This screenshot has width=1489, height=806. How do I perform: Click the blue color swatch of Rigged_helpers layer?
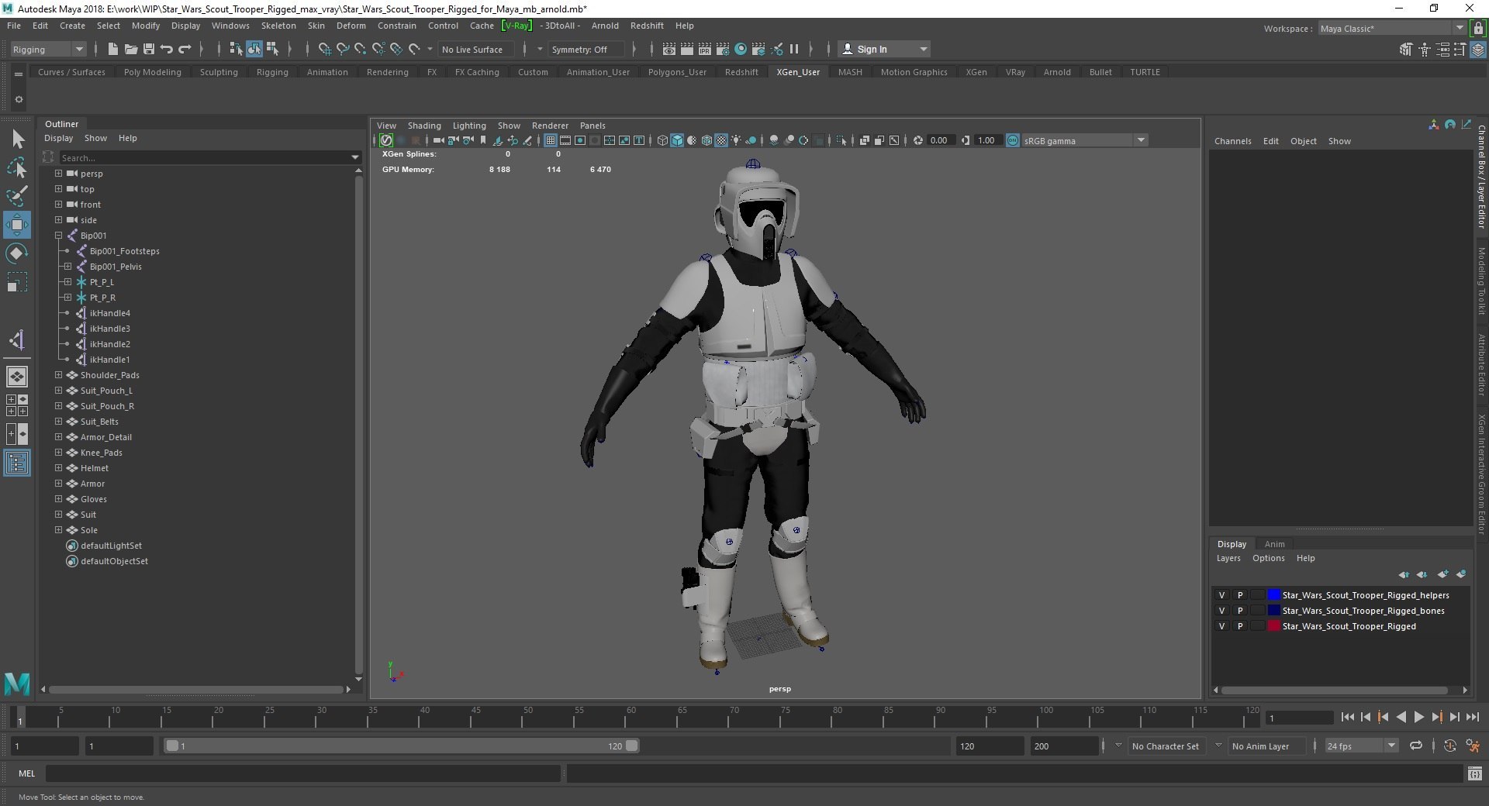tap(1273, 595)
